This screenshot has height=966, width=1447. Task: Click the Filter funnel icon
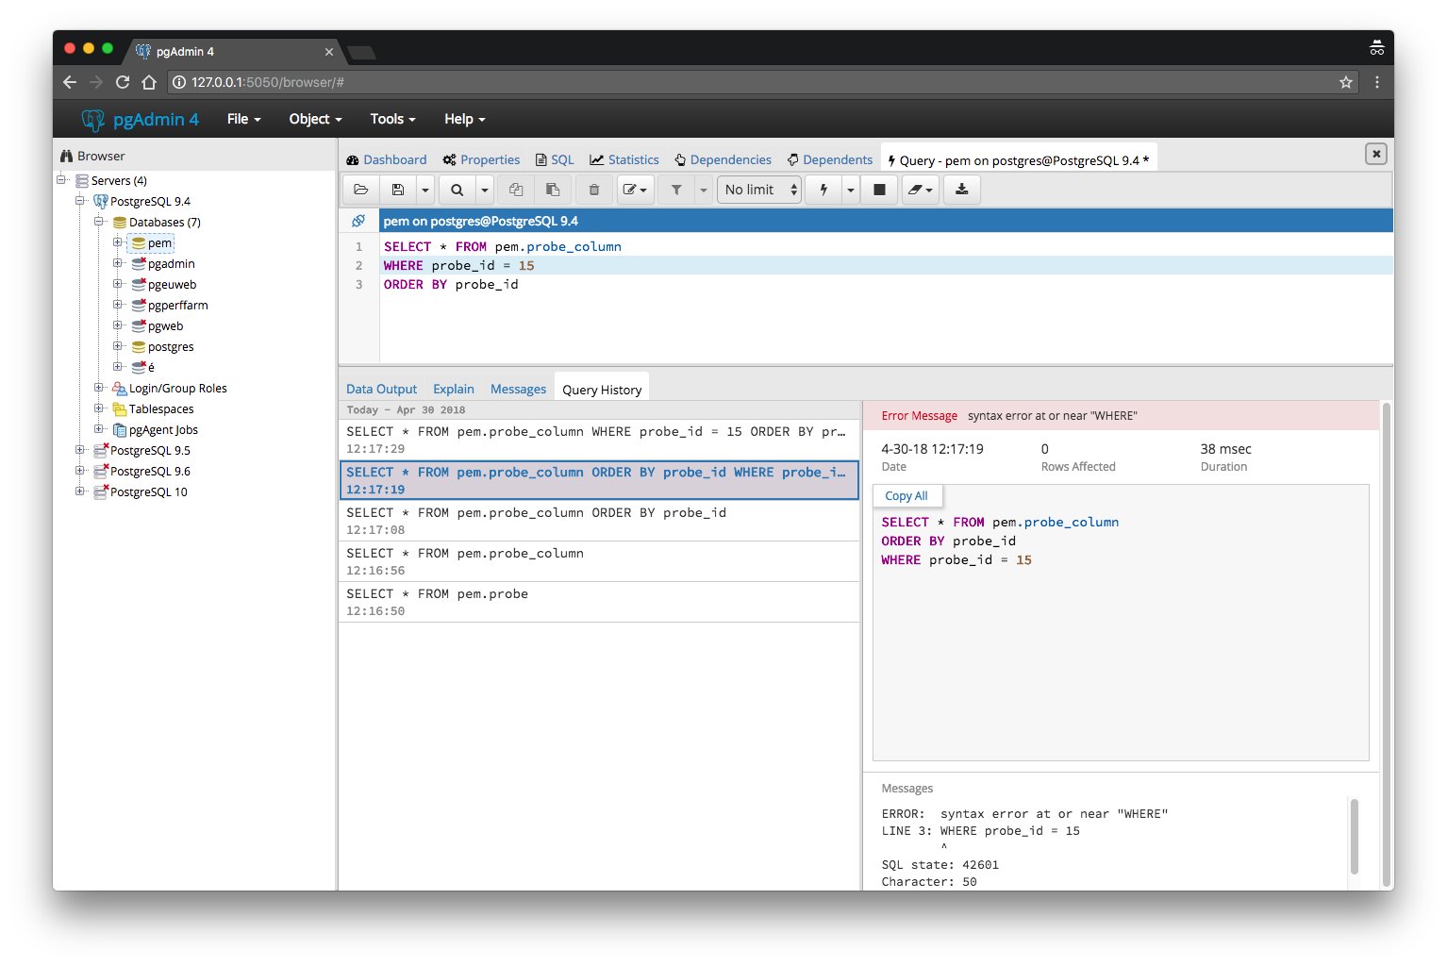tap(676, 190)
